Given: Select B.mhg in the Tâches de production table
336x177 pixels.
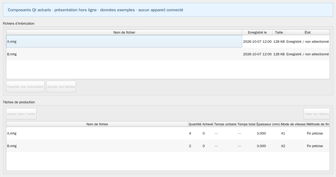Looking at the screenshot, I should 97,146.
